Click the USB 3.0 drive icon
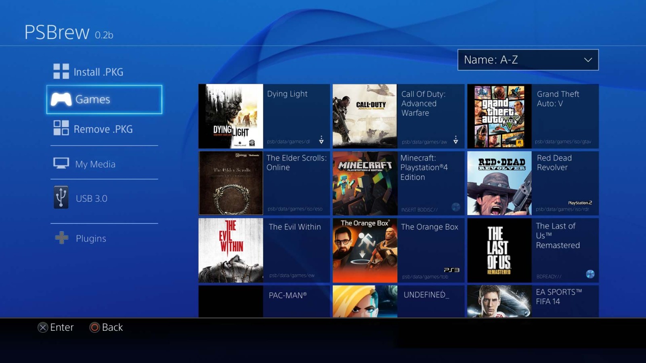The width and height of the screenshot is (646, 363). pos(61,197)
